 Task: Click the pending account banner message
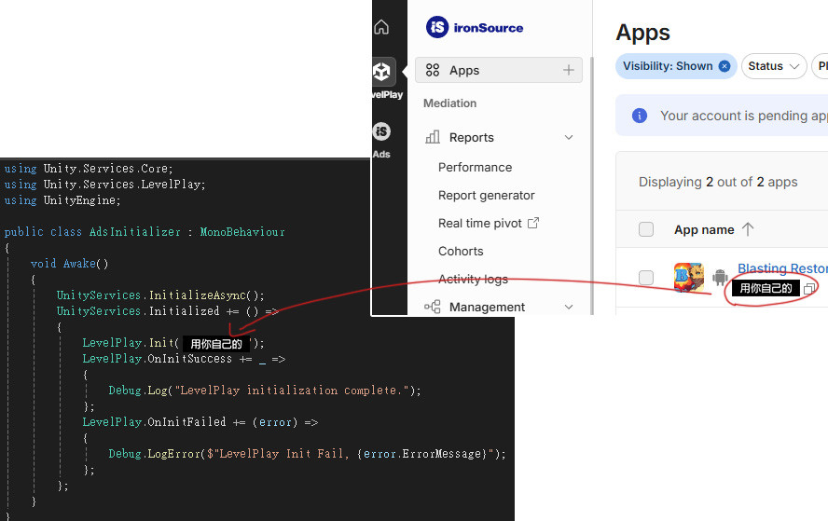[743, 116]
